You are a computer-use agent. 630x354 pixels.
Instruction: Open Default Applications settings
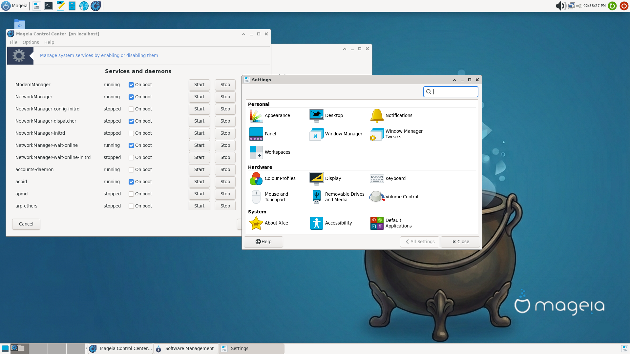pyautogui.click(x=391, y=223)
